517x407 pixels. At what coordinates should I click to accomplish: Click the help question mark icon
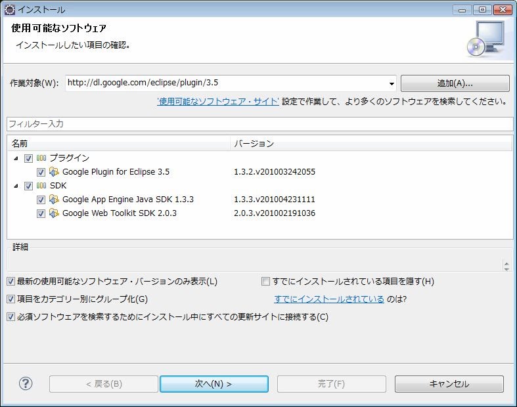(26, 384)
